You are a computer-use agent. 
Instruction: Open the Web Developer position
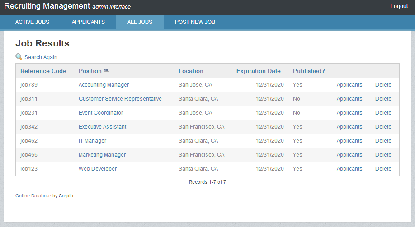click(x=98, y=169)
